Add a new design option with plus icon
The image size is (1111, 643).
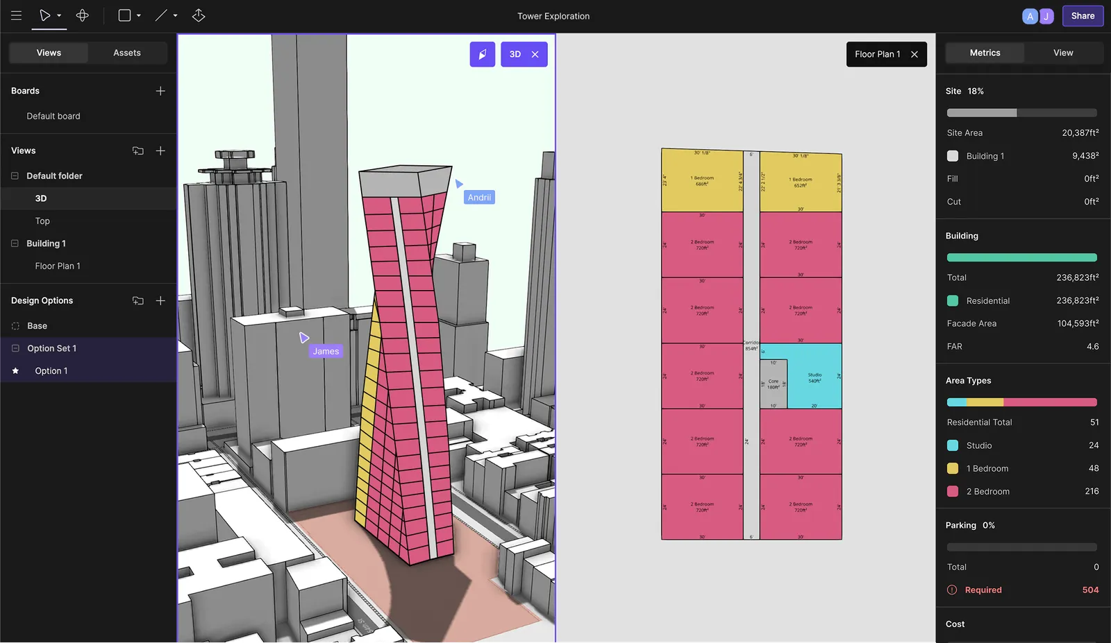[160, 300]
